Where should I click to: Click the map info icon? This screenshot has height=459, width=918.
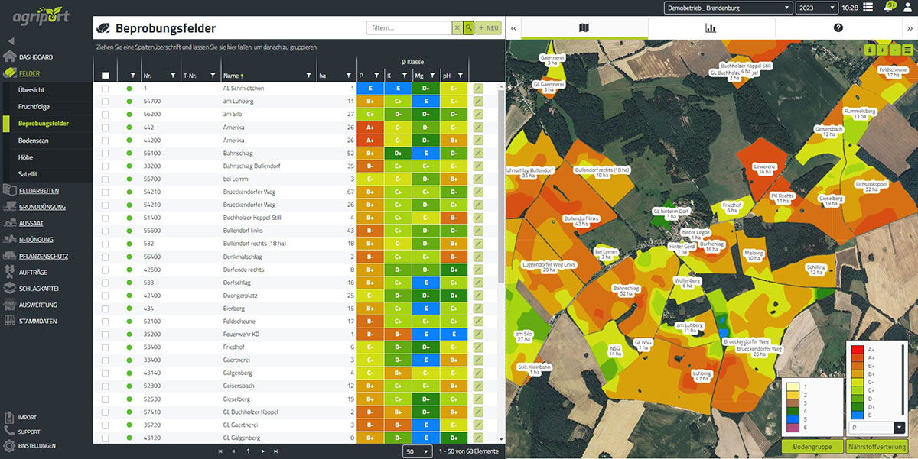point(870,50)
